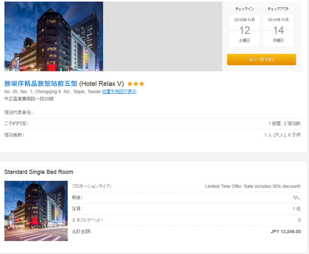Click the 合計金額 total amount label

[81, 231]
